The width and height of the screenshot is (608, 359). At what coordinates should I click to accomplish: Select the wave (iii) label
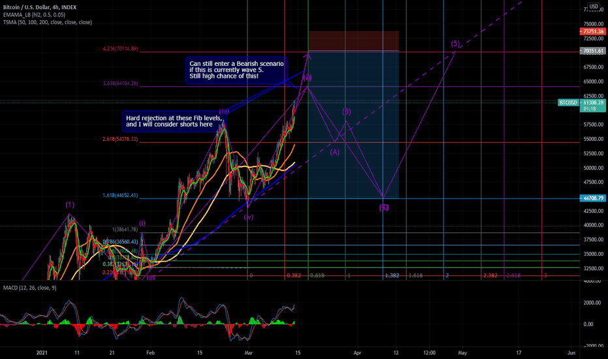[x=224, y=112]
